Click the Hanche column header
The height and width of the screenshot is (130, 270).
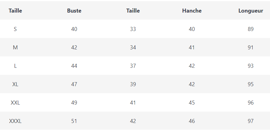[x=192, y=11]
